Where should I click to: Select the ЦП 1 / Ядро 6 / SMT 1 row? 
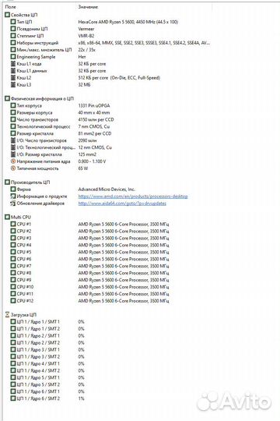click(47, 391)
